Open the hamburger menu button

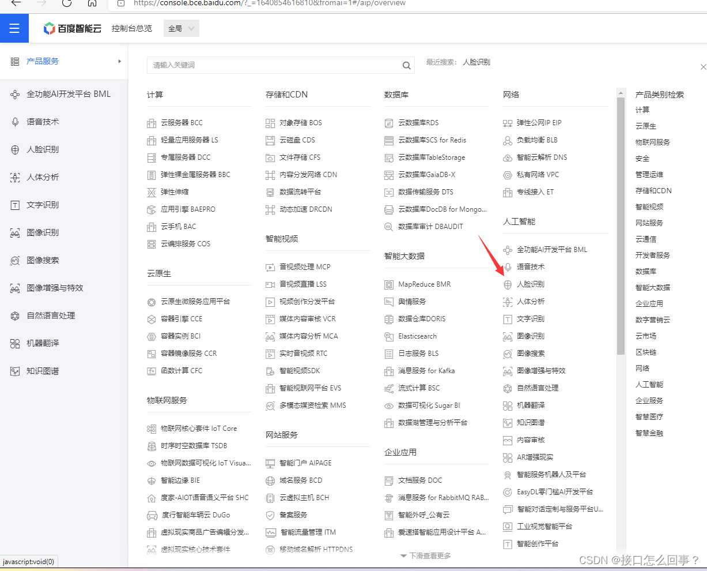pyautogui.click(x=14, y=28)
